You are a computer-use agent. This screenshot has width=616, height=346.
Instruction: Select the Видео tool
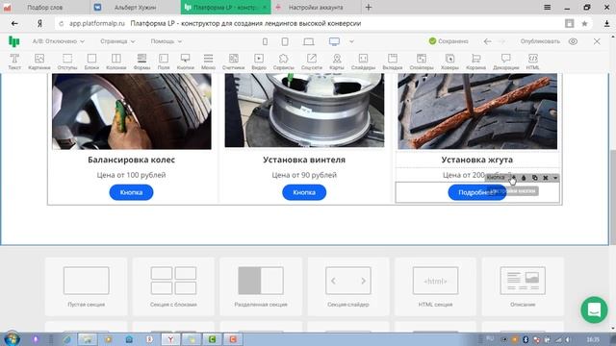(259, 62)
